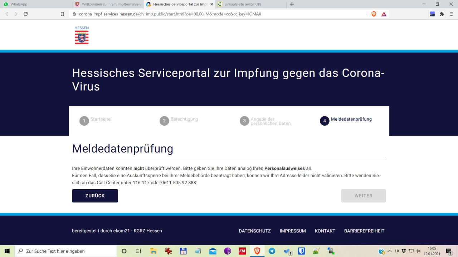Image resolution: width=458 pixels, height=257 pixels.
Task: Open Telegram from the taskbar
Action: 272,251
